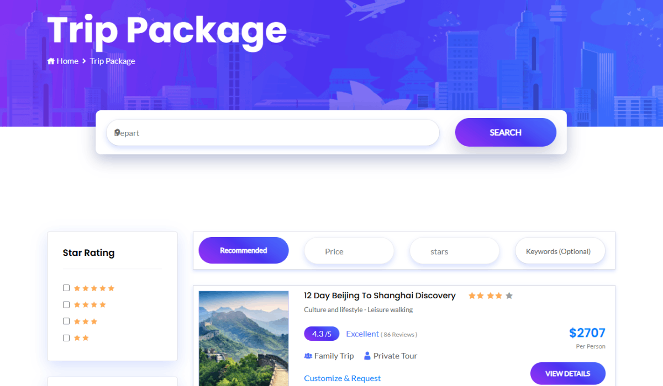Check the four-star rating filter
The width and height of the screenshot is (663, 386).
pyautogui.click(x=66, y=304)
